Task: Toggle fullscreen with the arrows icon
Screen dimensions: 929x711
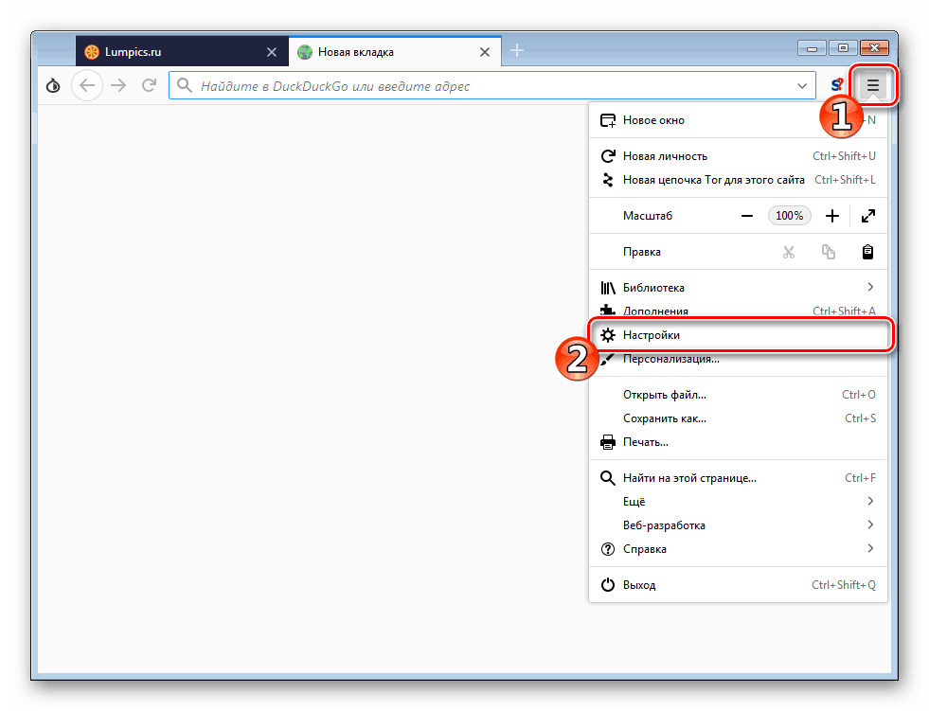Action: [x=868, y=216]
